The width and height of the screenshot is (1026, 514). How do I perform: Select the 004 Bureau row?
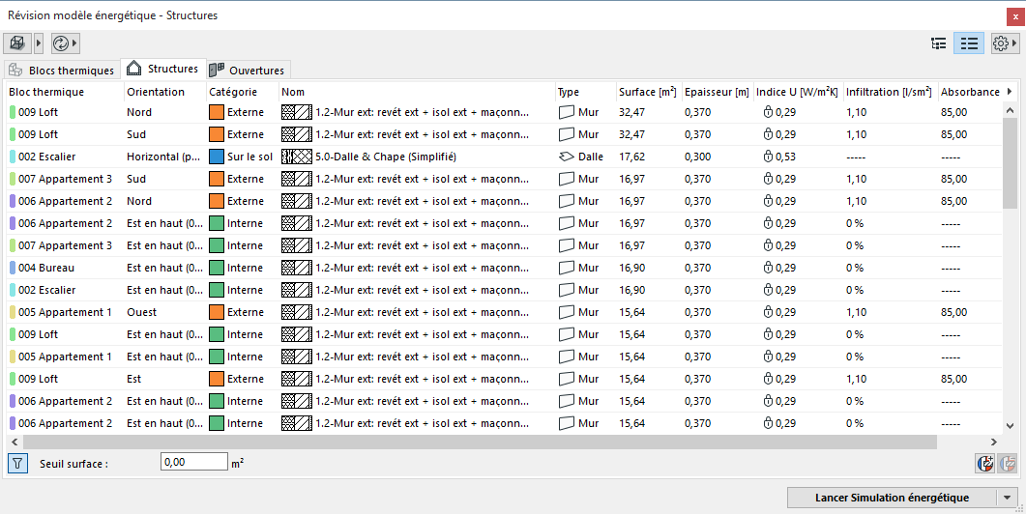(504, 269)
